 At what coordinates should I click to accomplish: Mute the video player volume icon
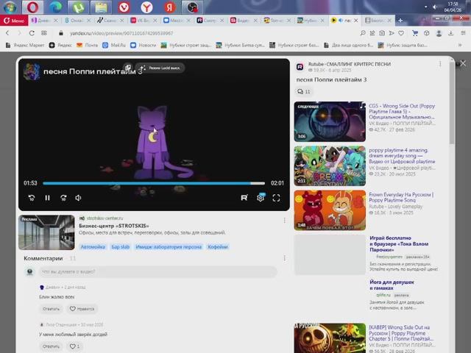78,198
